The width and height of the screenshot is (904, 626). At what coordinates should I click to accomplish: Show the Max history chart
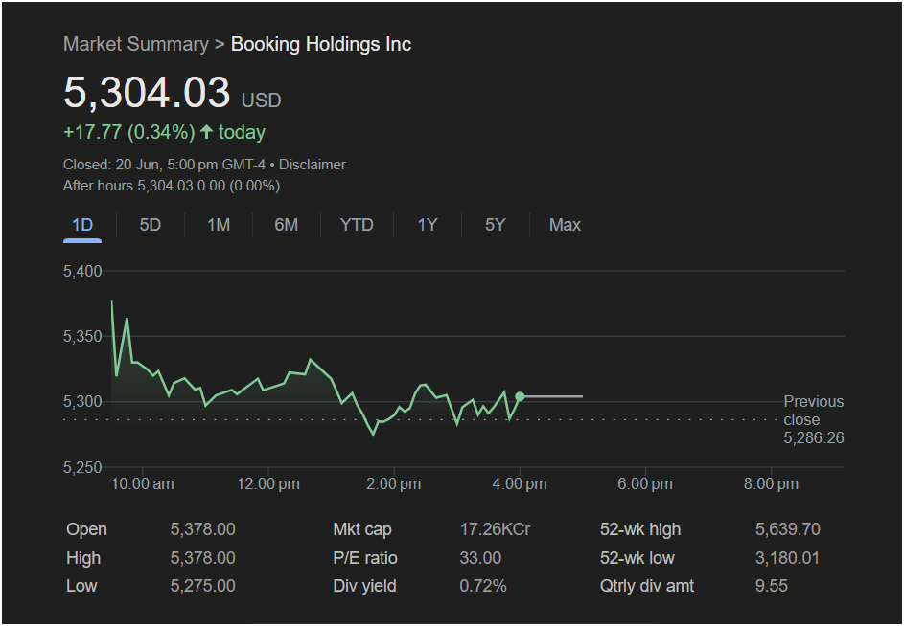click(565, 225)
